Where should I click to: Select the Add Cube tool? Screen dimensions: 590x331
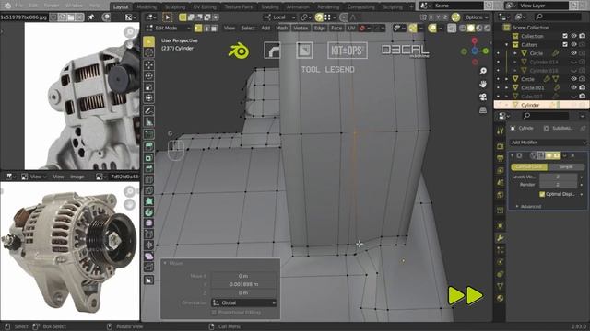(x=149, y=134)
